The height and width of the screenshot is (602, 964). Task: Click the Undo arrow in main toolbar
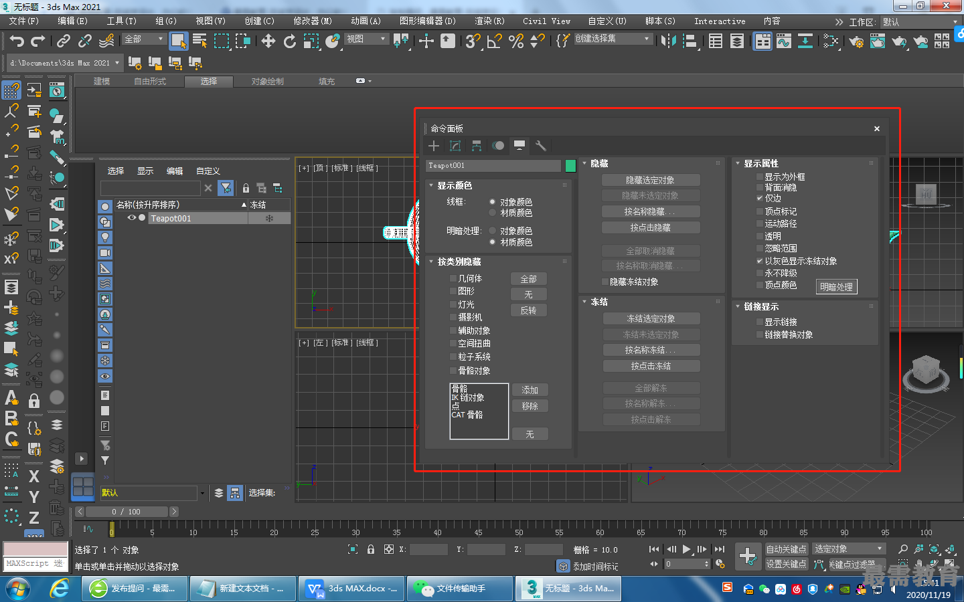point(17,41)
